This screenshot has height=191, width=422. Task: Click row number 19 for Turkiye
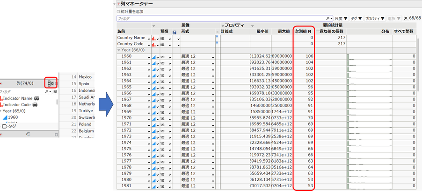coord(74,110)
